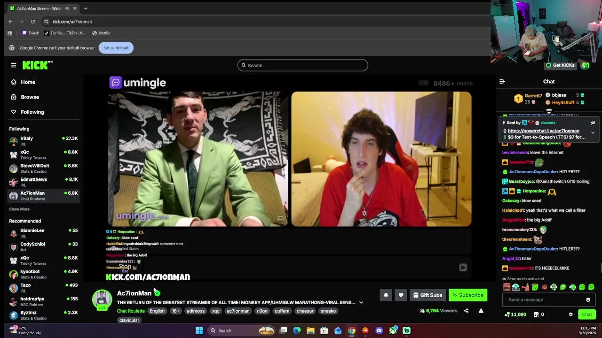
Task: Open Microsoft Edge from taskbar
Action: 297,330
